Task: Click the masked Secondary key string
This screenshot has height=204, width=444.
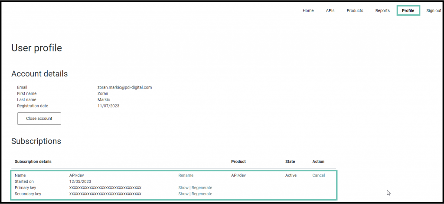Action: coord(105,194)
